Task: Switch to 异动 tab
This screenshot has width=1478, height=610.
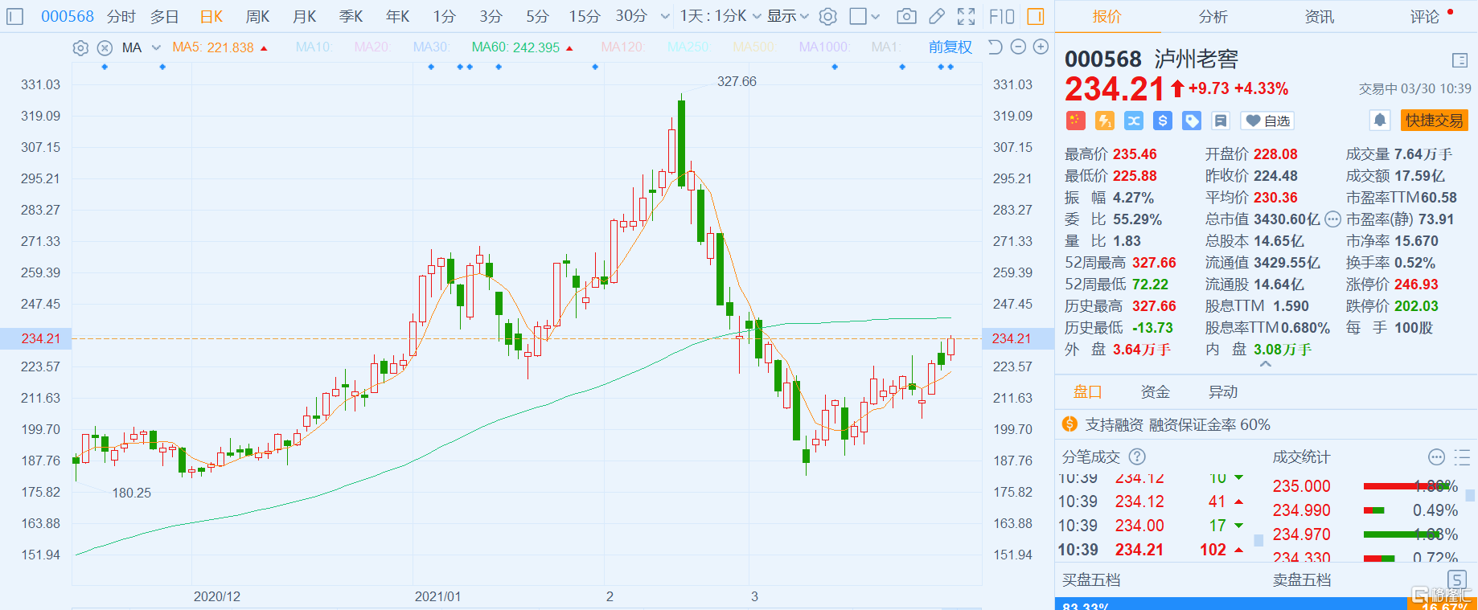Action: click(x=1222, y=391)
